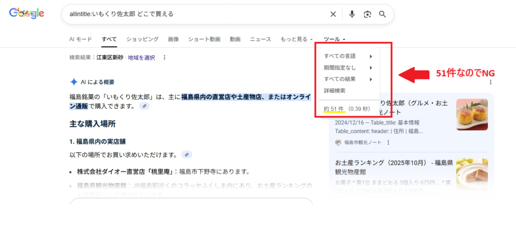The image size is (516, 247).
Task: Click link icon after 以下の場所でお買い求めいただけます
Action: pos(186,154)
